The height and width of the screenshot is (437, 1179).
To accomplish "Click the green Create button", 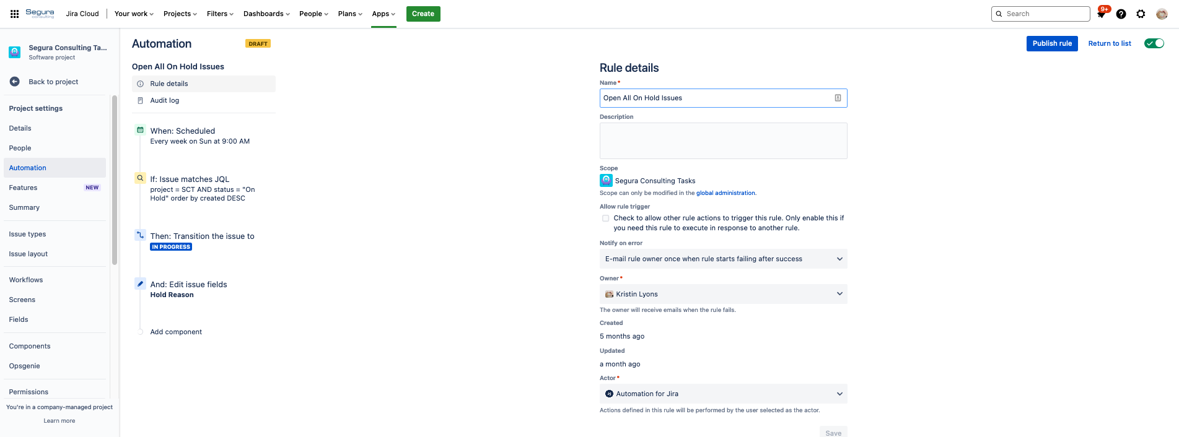I will click(x=423, y=14).
